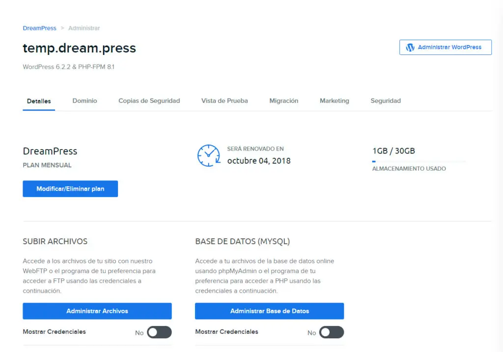Open Administrar Base de Datos
The image size is (503, 352).
(270, 311)
